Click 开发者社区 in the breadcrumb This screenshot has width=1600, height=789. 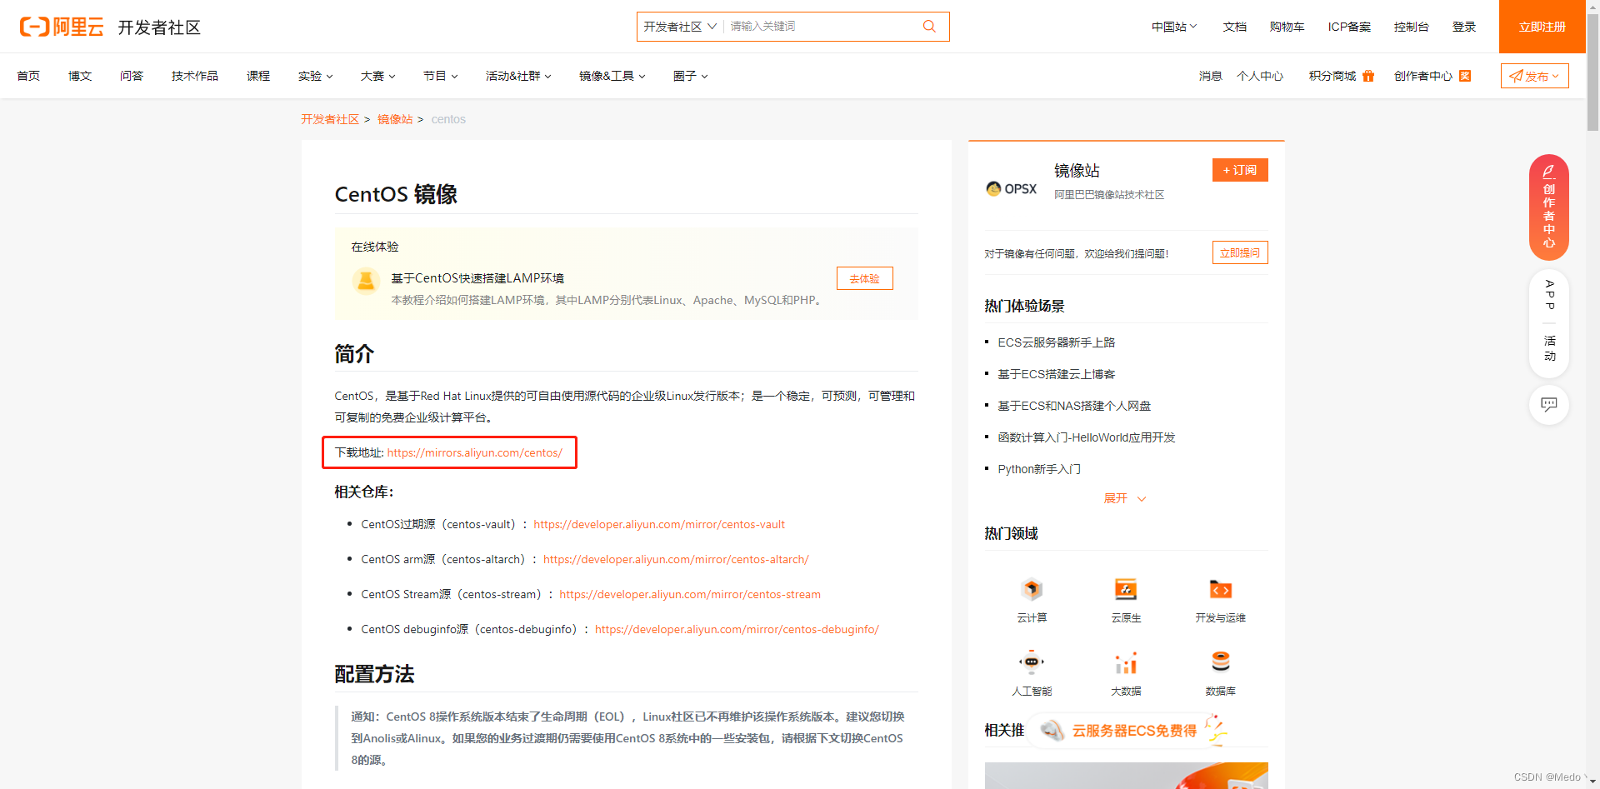[330, 119]
